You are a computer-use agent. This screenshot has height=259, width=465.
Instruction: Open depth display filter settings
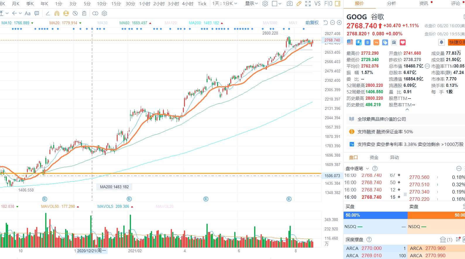pyautogui.click(x=458, y=239)
